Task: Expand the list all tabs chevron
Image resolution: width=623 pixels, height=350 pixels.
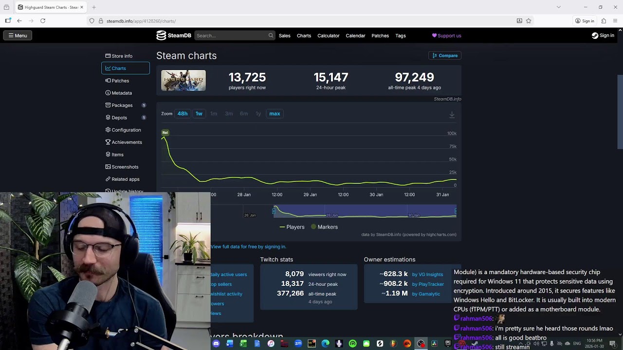Action: point(559,7)
